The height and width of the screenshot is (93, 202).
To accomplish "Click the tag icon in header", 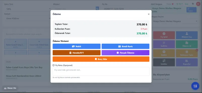I will coord(193,4).
